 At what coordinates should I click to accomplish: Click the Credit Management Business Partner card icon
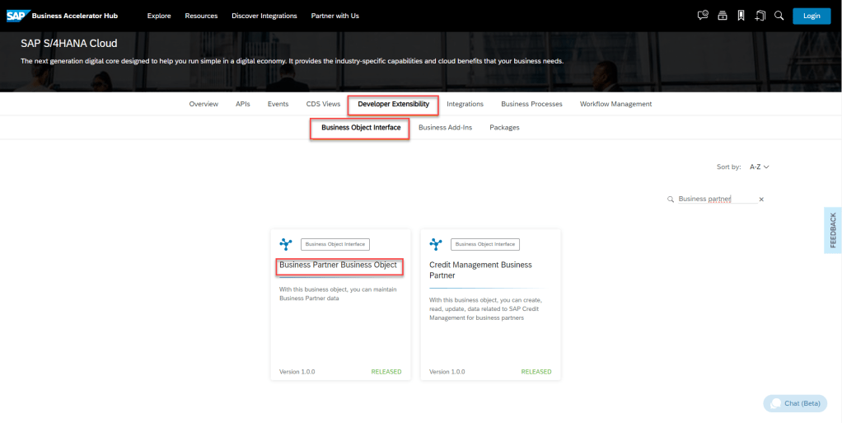[436, 244]
